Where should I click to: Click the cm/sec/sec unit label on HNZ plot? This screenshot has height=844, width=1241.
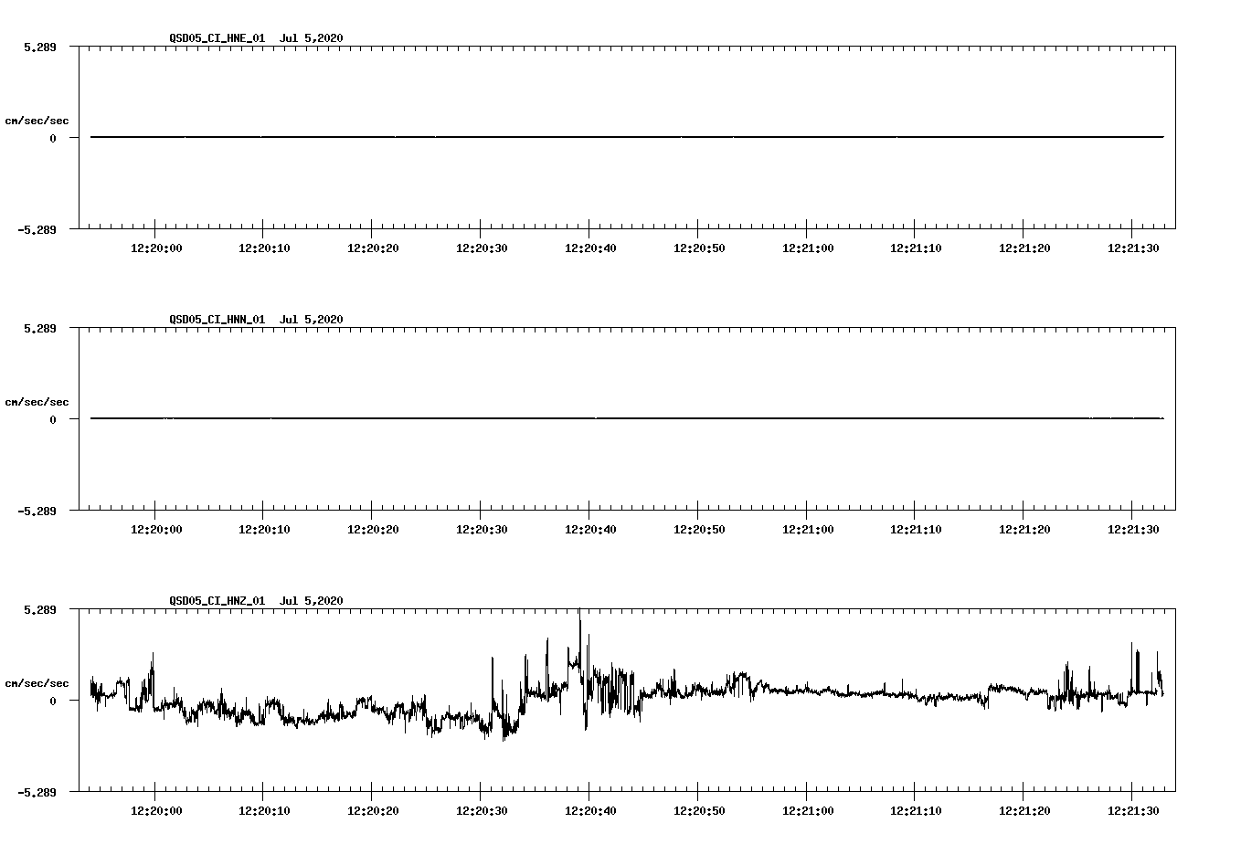pyautogui.click(x=37, y=683)
